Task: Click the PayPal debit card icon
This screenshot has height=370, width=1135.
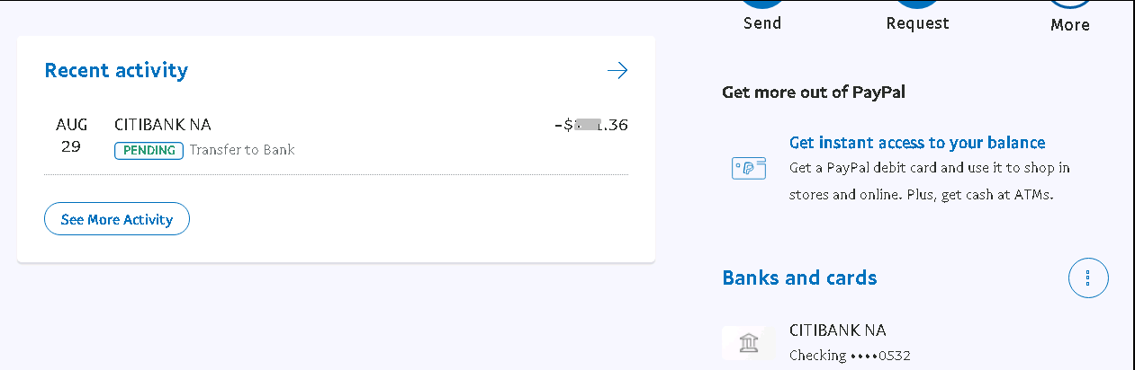Action: coord(748,168)
